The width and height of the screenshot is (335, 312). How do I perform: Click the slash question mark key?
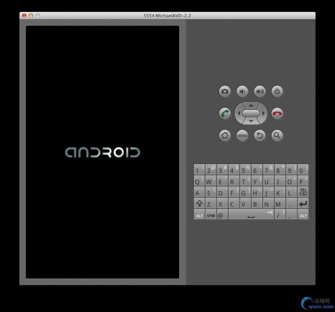280,214
